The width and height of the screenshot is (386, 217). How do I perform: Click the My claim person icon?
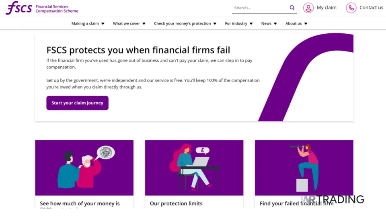coord(308,8)
